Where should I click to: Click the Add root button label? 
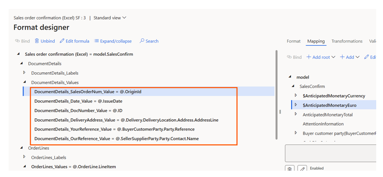321,57
